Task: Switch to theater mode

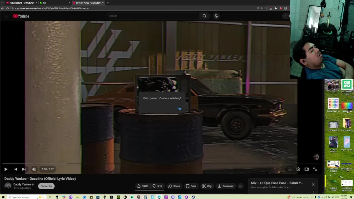Action: (x=306, y=169)
